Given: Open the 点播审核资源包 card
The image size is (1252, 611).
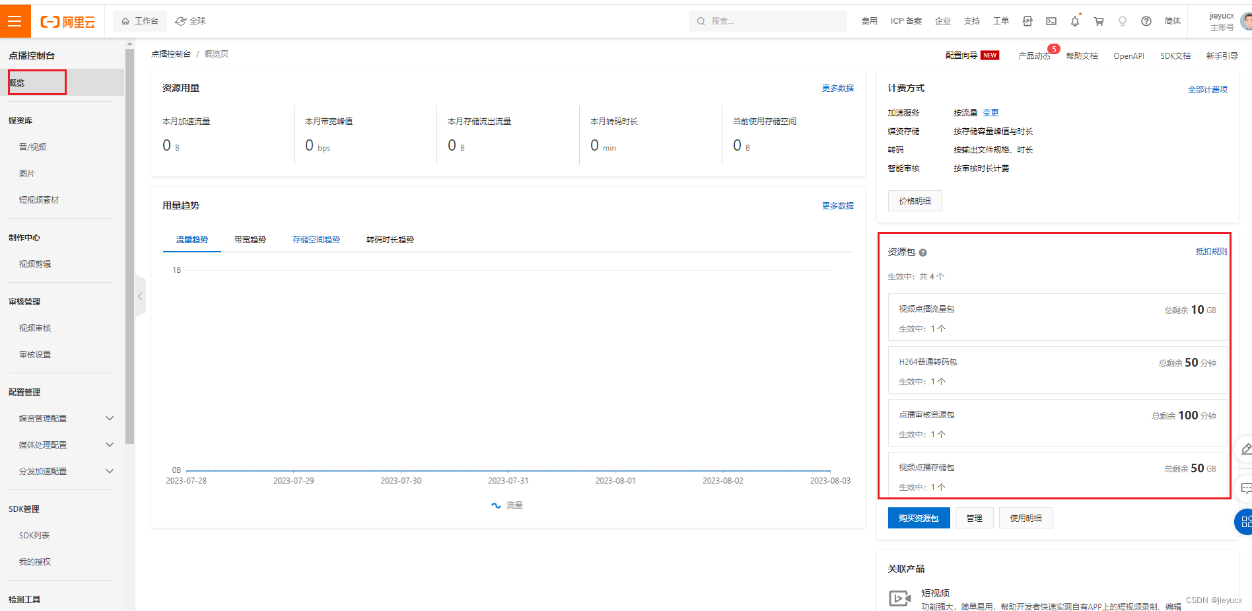Looking at the screenshot, I should point(1057,423).
